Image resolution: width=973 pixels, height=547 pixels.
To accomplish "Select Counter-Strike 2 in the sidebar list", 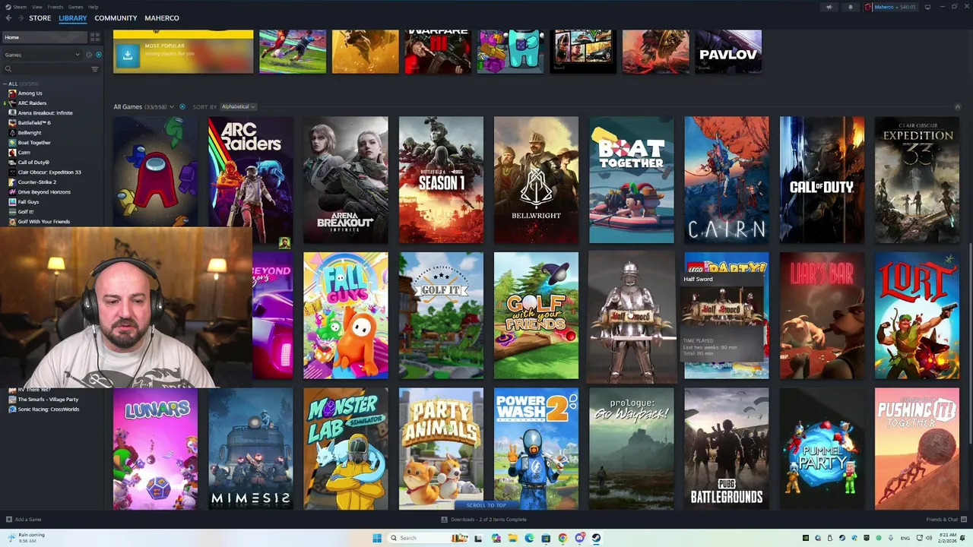I will pyautogui.click(x=36, y=182).
